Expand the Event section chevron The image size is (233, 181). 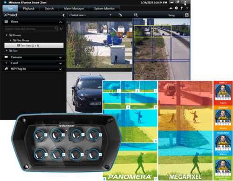point(61,64)
